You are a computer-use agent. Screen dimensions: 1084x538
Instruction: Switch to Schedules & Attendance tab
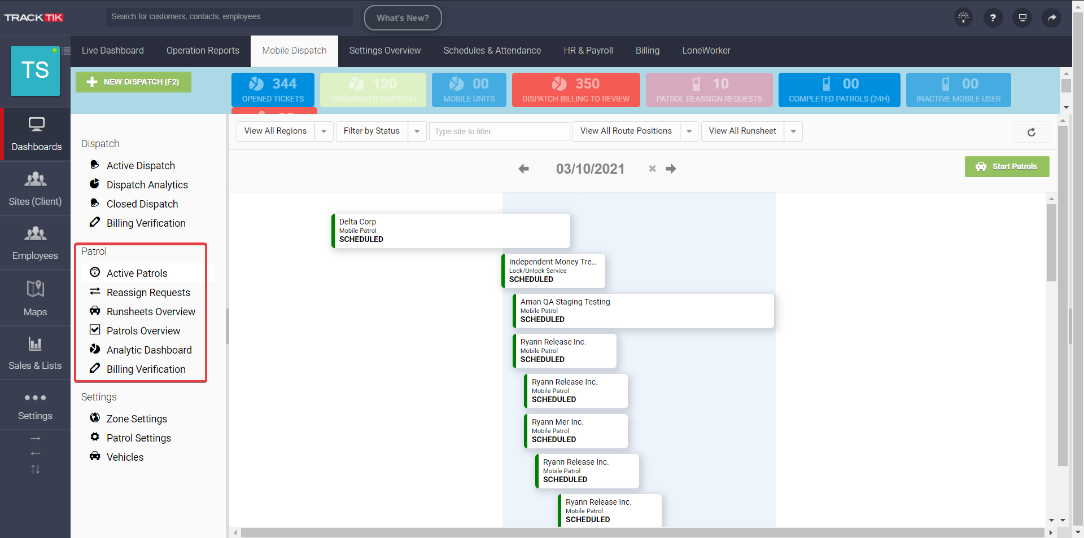coord(492,51)
